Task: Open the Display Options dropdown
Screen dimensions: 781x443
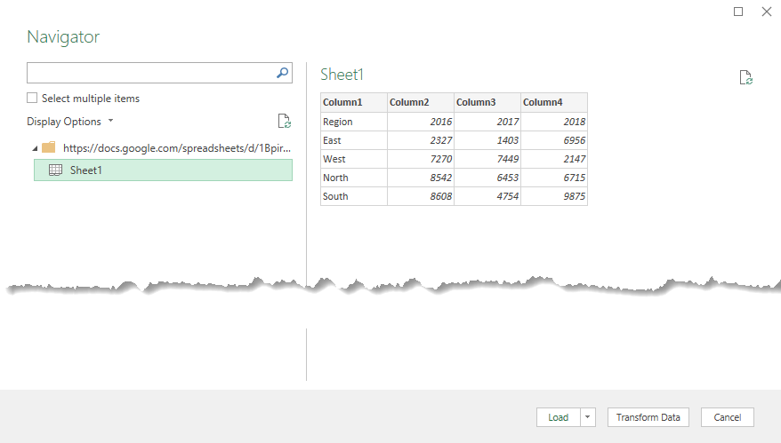Action: [x=70, y=122]
